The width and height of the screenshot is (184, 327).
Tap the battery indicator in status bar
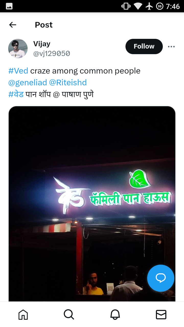coord(160,6)
